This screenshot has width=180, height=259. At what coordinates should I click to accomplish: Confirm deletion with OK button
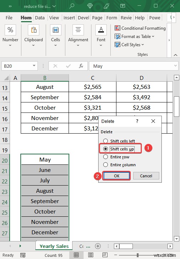[116, 176]
